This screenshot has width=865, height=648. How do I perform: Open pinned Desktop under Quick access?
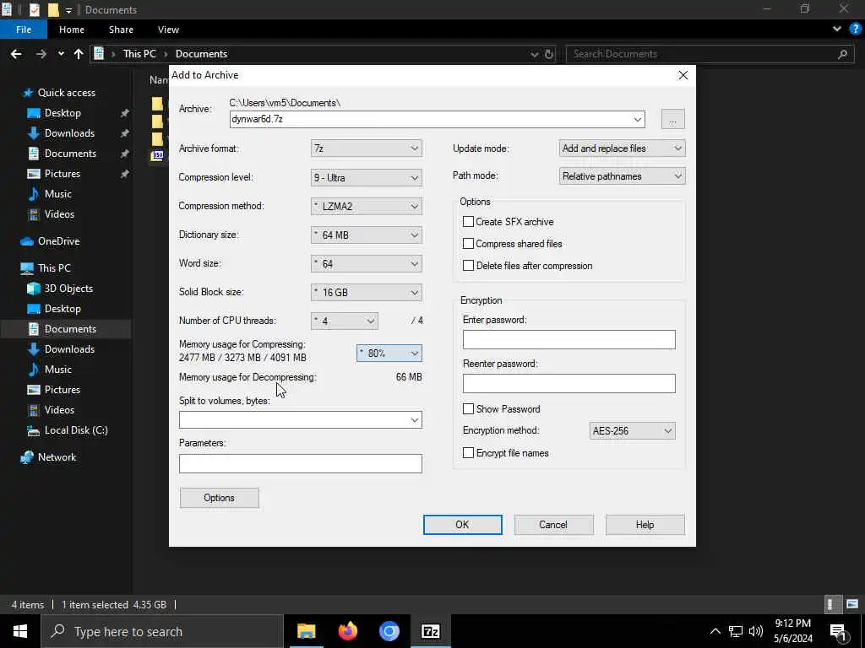coord(63,113)
